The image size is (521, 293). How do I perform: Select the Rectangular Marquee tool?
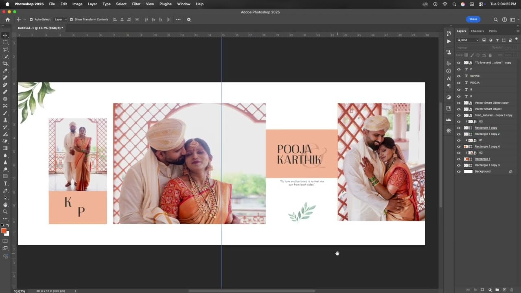[5, 42]
